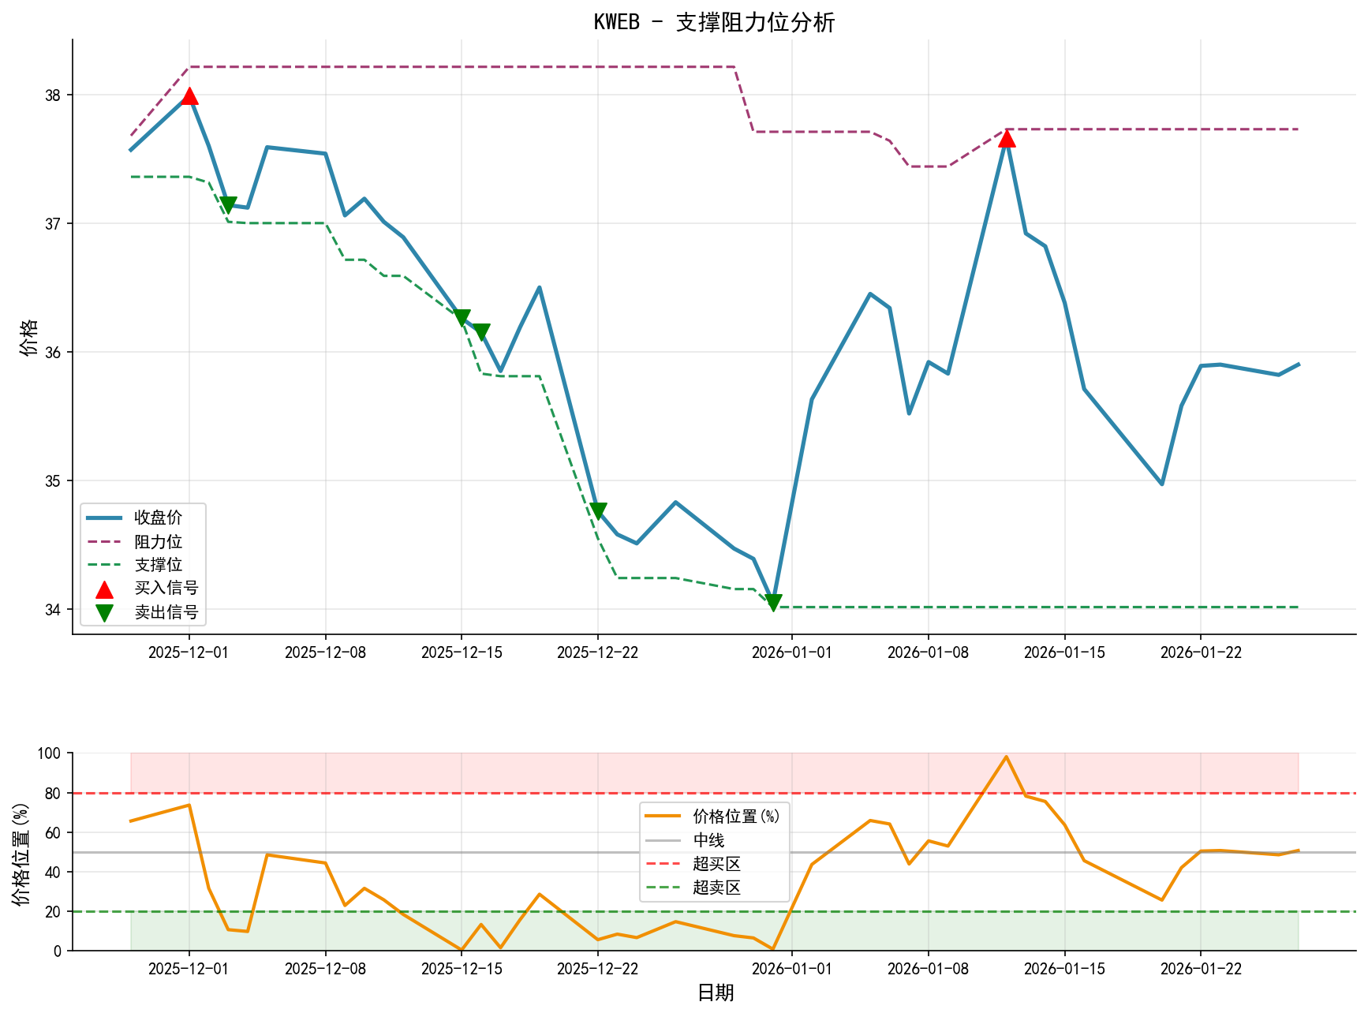Click the green sell signal arrow near 2025-12-15
The width and height of the screenshot is (1368, 1013).
(x=463, y=317)
